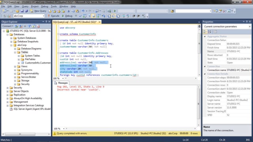This screenshot has width=253, height=142.
Task: Open the Connect dropdown in Object Explorer
Action: click(x=8, y=26)
